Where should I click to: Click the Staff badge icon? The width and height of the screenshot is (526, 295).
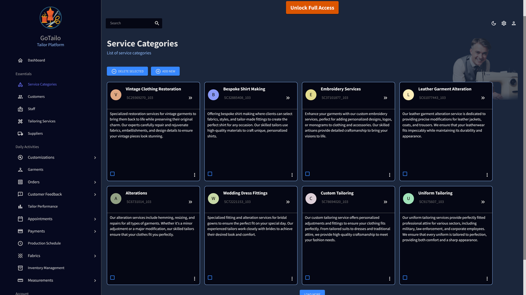[x=20, y=109]
